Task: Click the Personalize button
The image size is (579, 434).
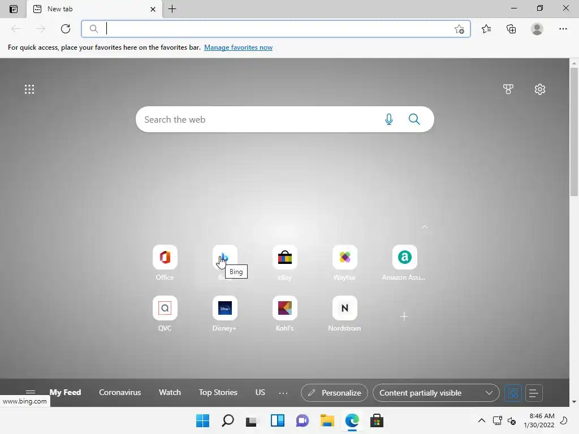Action: pyautogui.click(x=334, y=393)
